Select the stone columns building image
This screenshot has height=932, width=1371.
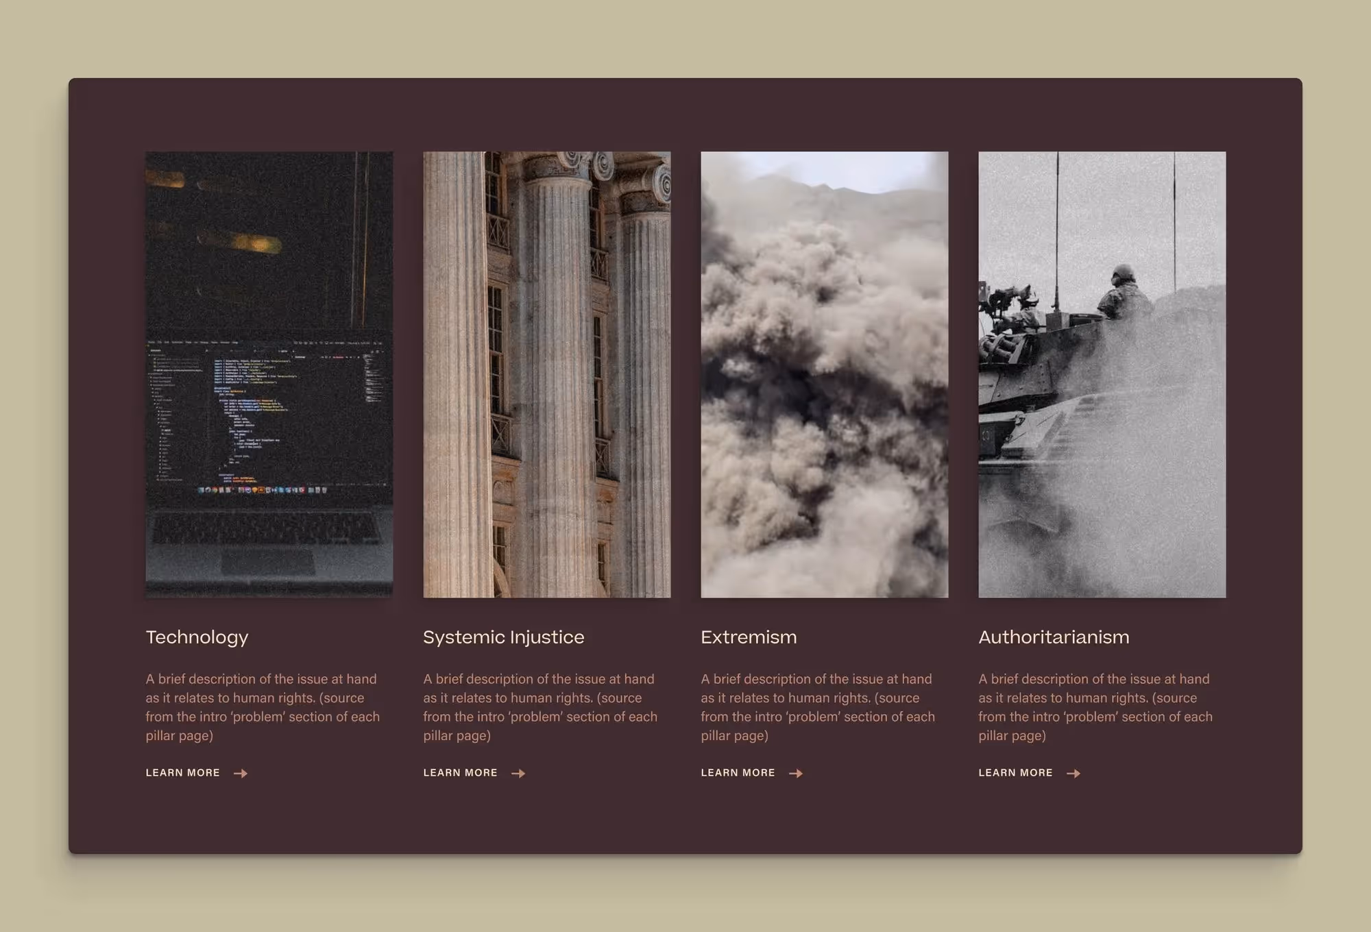pyautogui.click(x=547, y=374)
